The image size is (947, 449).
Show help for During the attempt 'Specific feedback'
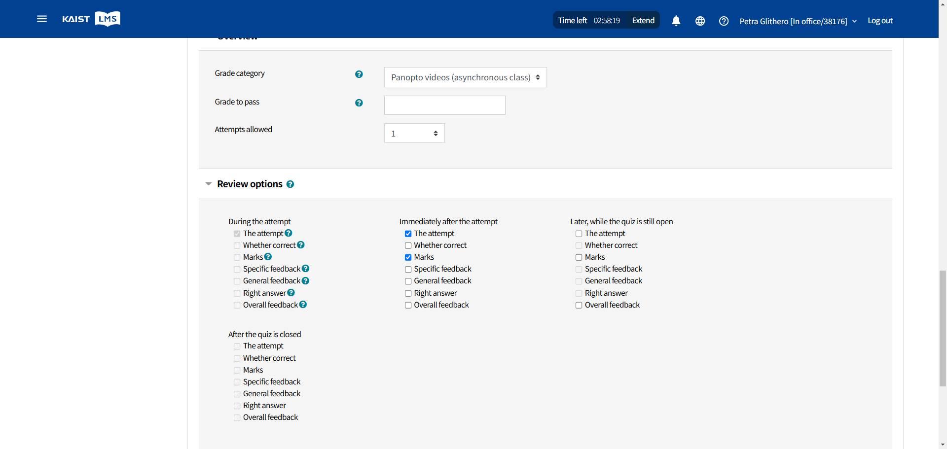coord(306,269)
